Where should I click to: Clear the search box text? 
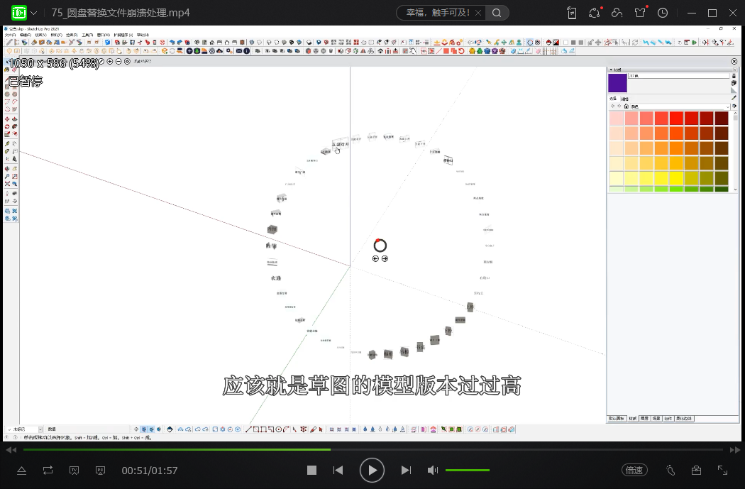[478, 13]
